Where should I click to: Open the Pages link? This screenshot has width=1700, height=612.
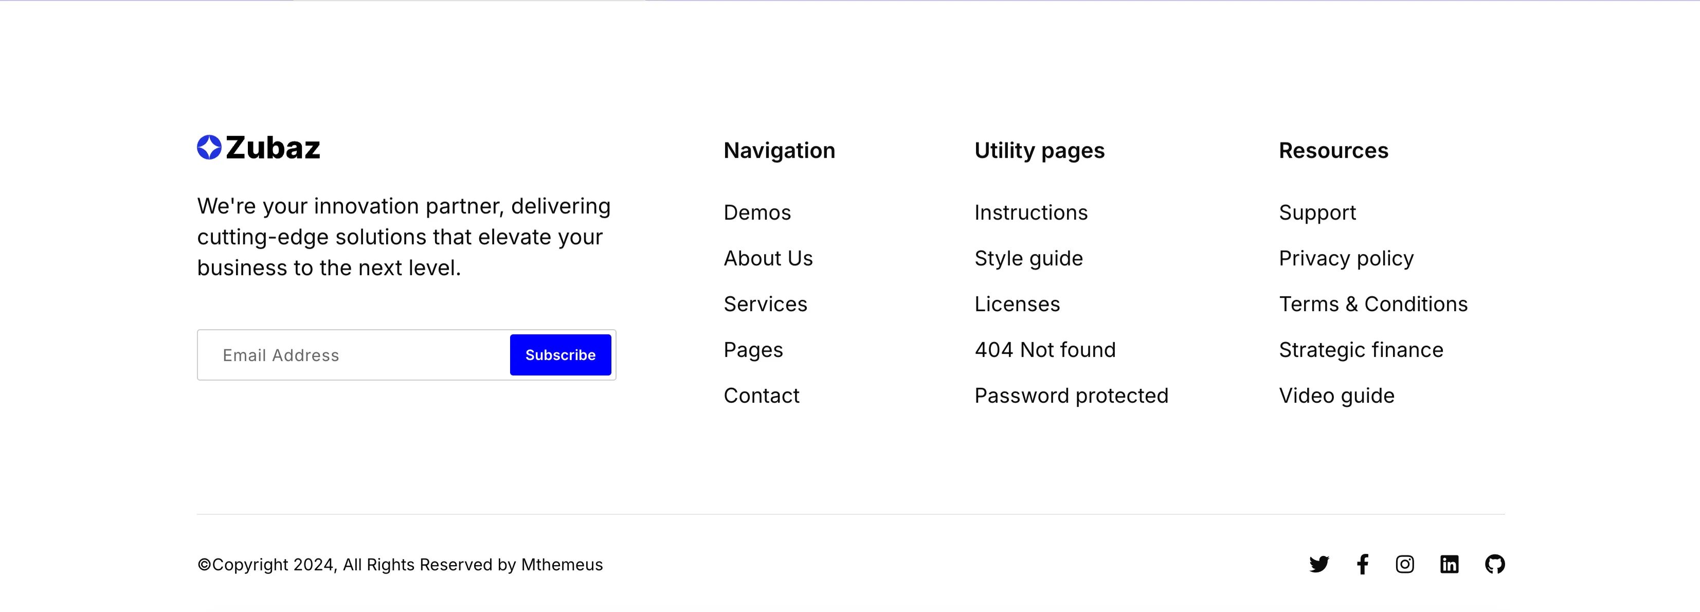(x=753, y=350)
